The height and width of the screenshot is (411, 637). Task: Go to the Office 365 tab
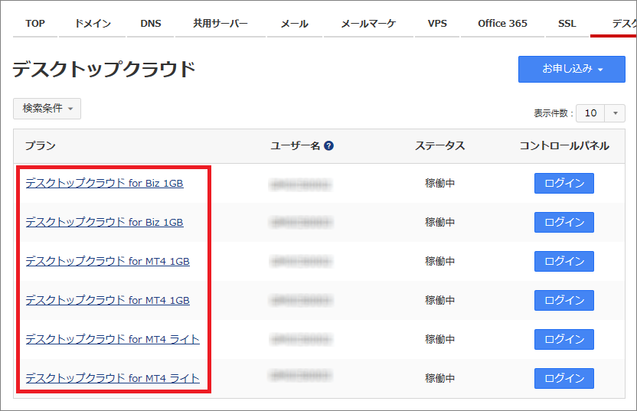pyautogui.click(x=502, y=24)
